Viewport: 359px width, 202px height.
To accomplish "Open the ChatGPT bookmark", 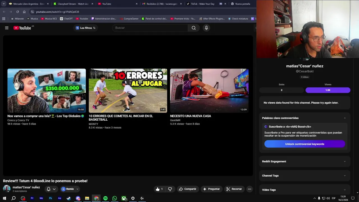I will [66, 19].
